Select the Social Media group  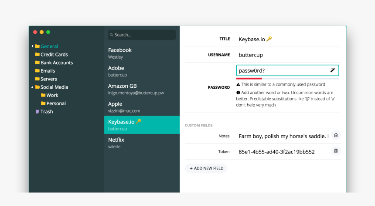[x=54, y=87]
